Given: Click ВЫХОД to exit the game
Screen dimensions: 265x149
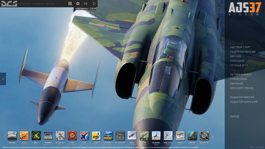Looking at the screenshot, I should point(235,116).
